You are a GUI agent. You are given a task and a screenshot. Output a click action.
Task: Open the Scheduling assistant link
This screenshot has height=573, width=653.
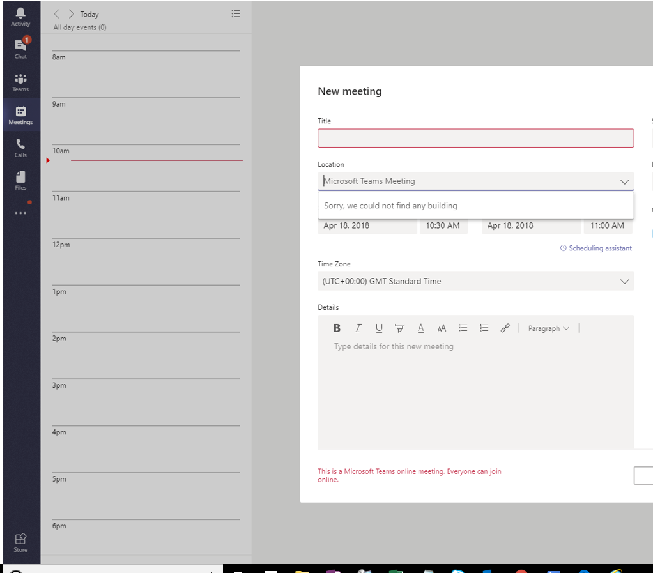[x=596, y=248]
